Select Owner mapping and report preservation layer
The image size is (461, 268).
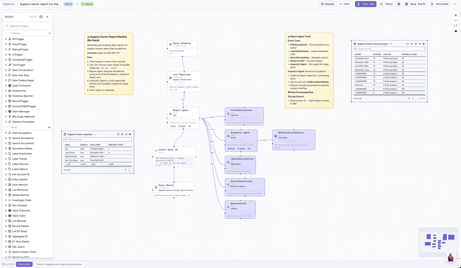[59, 264]
